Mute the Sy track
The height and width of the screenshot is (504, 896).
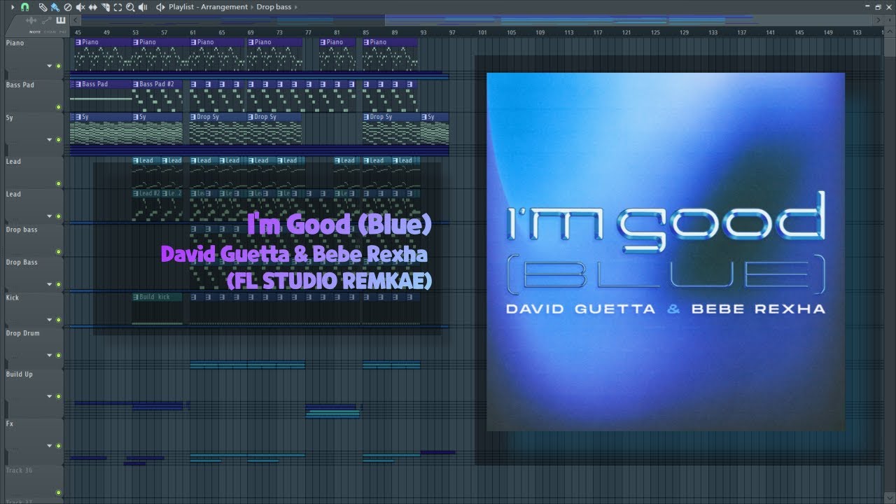(x=59, y=140)
